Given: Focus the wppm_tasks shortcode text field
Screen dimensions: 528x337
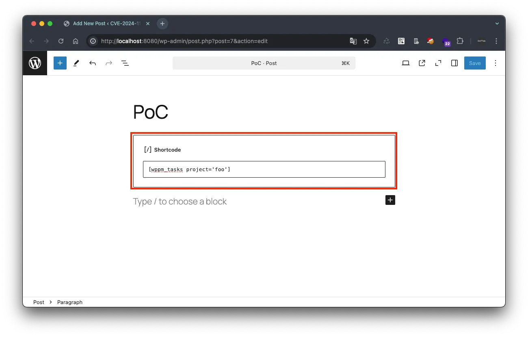Looking at the screenshot, I should [x=264, y=169].
